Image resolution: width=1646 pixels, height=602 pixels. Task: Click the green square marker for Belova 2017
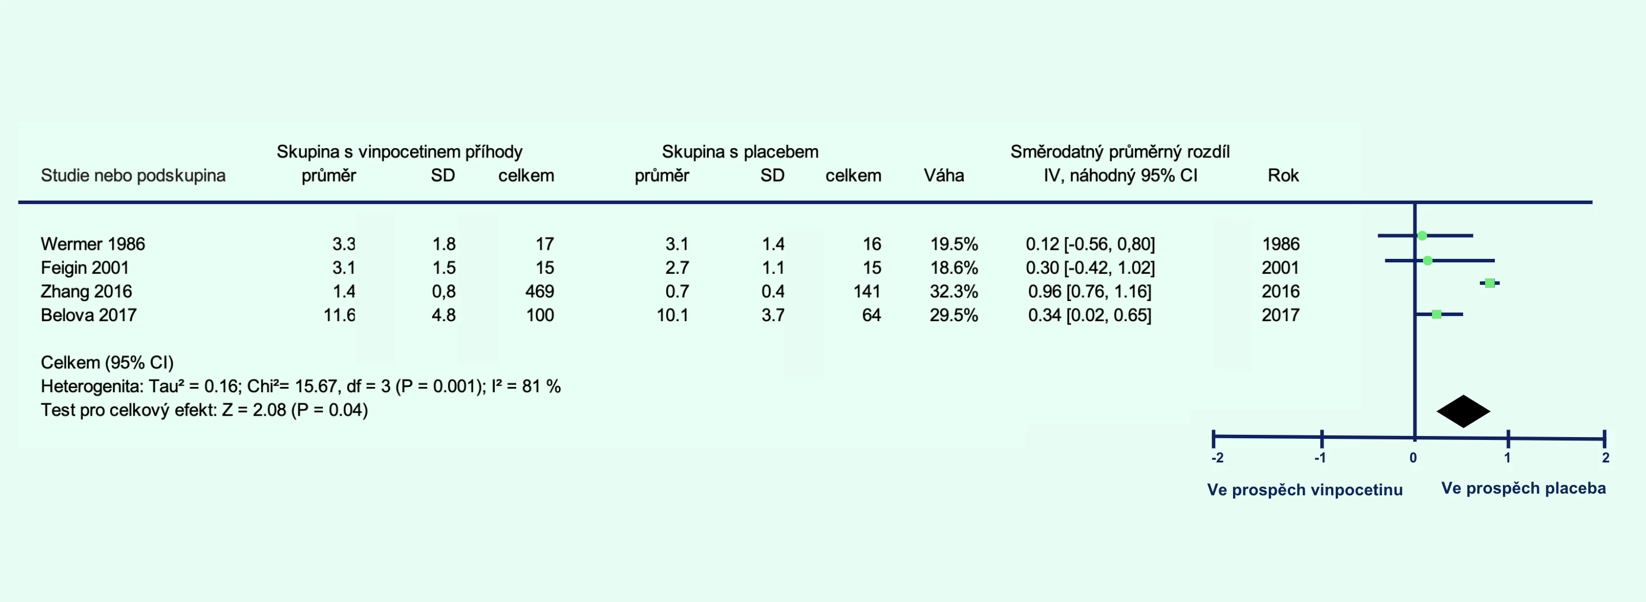1437,314
